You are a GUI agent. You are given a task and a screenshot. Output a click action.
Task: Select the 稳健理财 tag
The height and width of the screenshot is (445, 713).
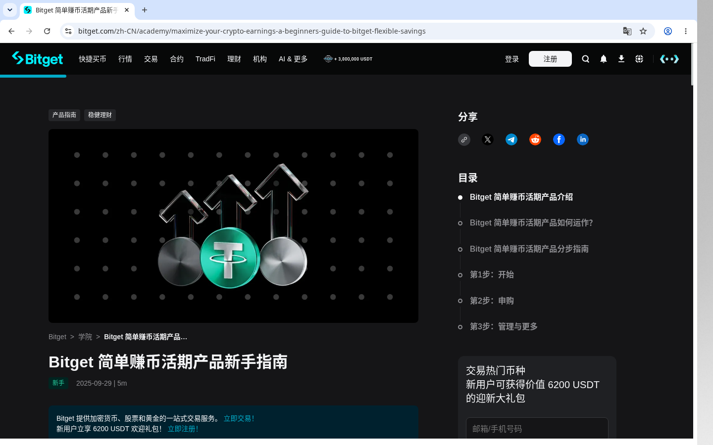[100, 115]
